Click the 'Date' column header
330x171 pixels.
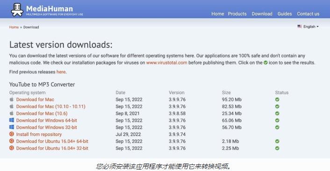coord(121,93)
